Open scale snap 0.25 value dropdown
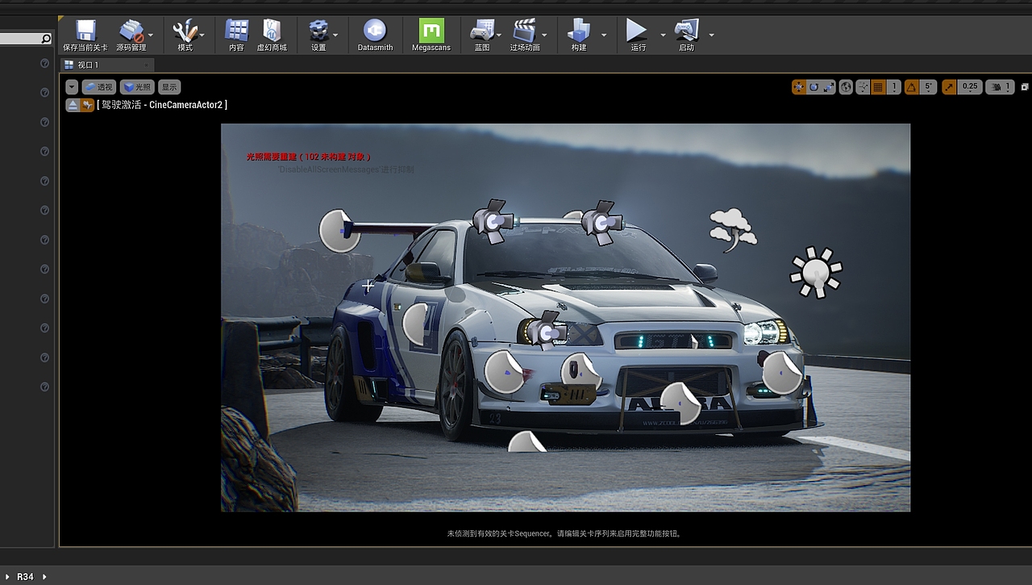Screen dimensions: 1032x585 pos(970,87)
